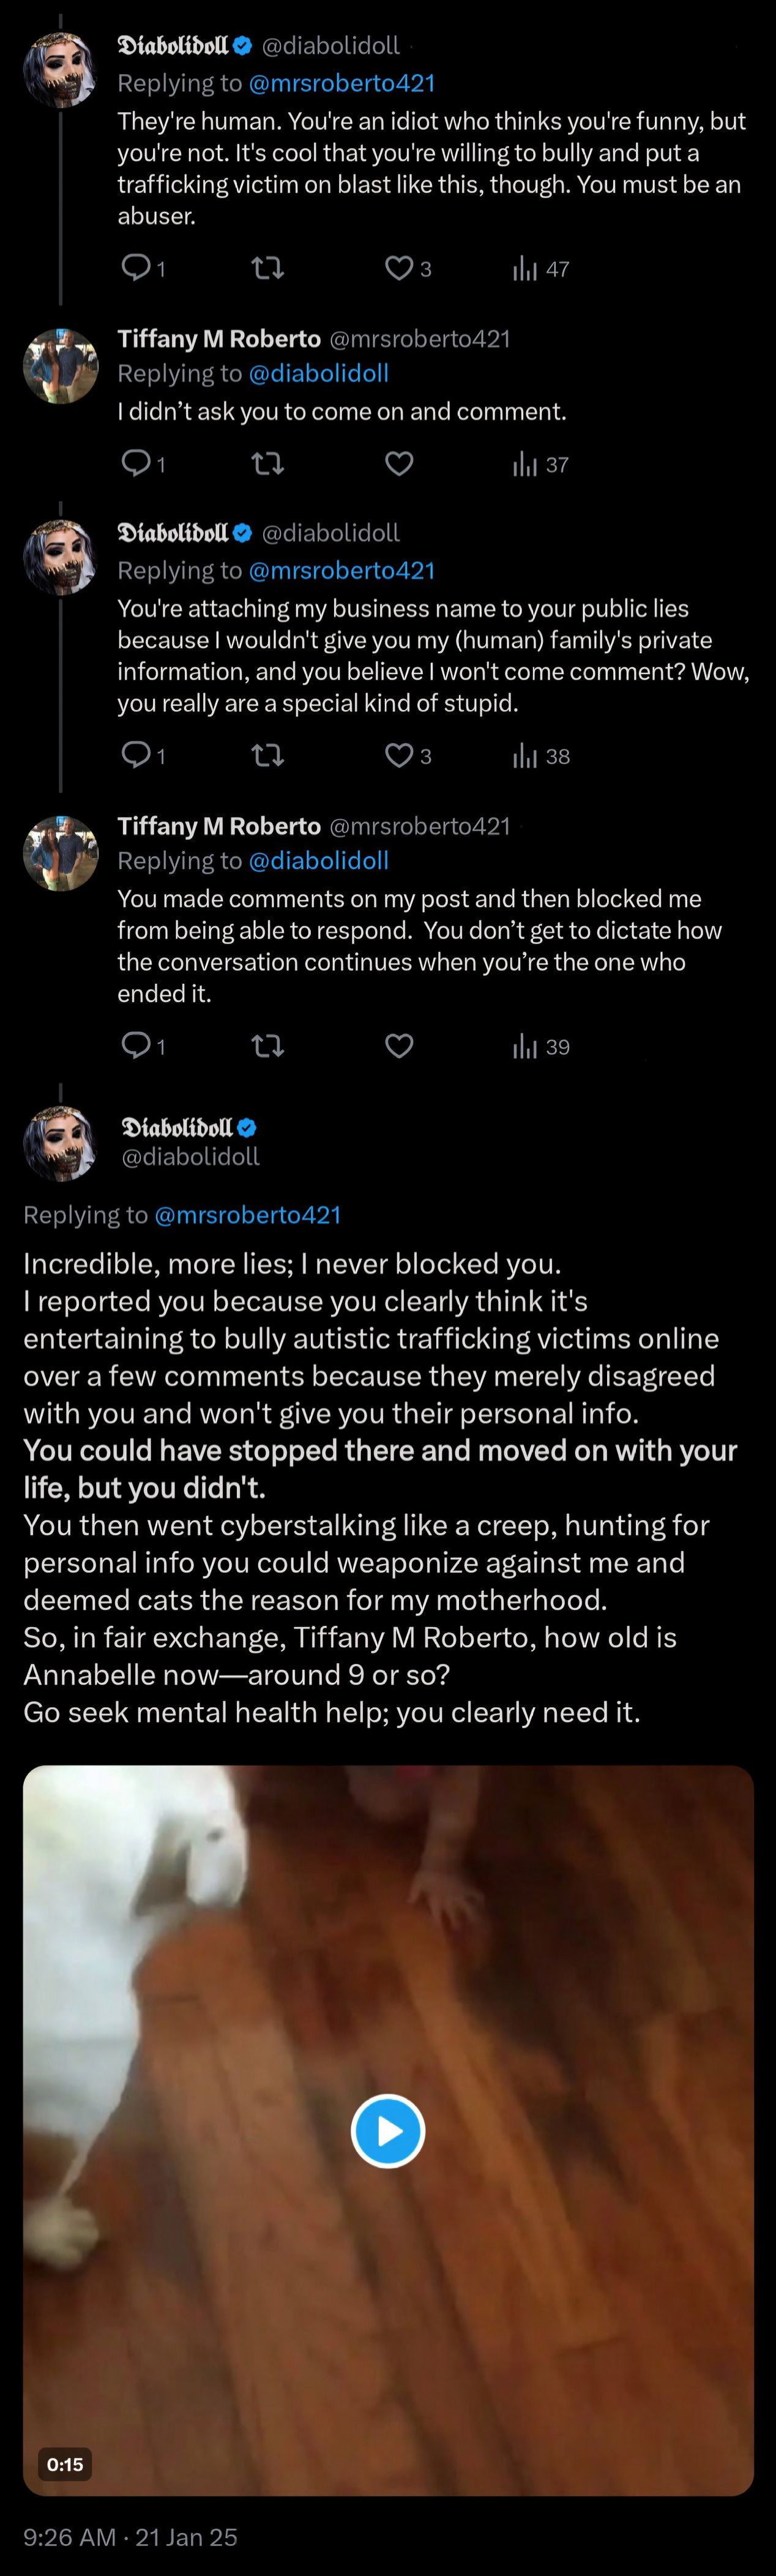Like the first Diabolidoll tweet
The height and width of the screenshot is (2576, 776).
coord(399,267)
